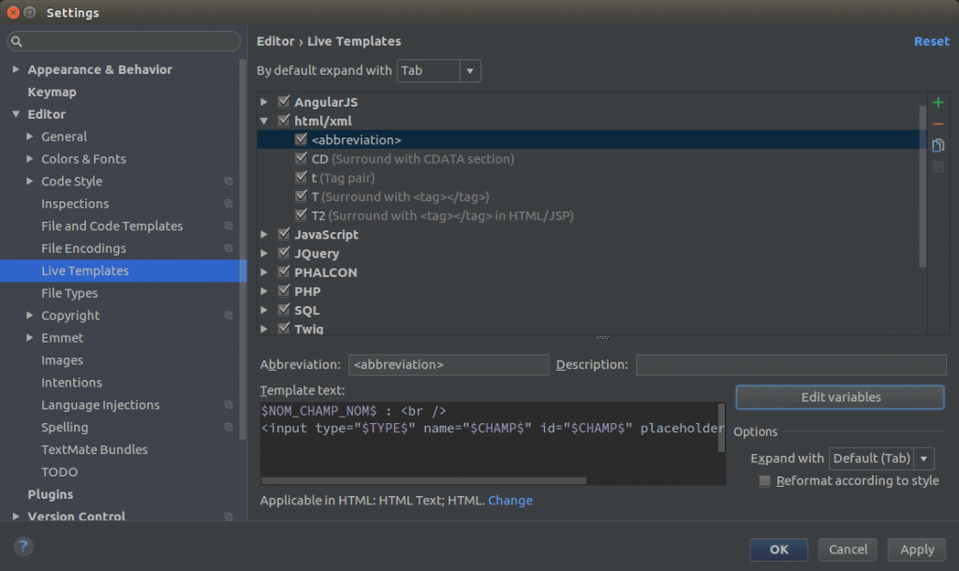The image size is (959, 571).
Task: Open the Intentions settings page
Action: point(71,383)
